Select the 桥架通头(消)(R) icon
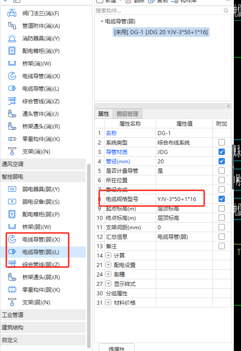The height and width of the screenshot is (351, 241). pos(12,126)
